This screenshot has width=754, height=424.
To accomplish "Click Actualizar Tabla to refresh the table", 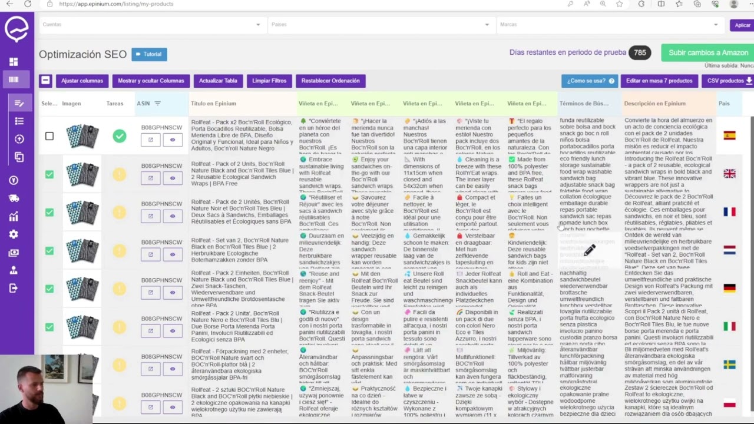I will 218,81.
